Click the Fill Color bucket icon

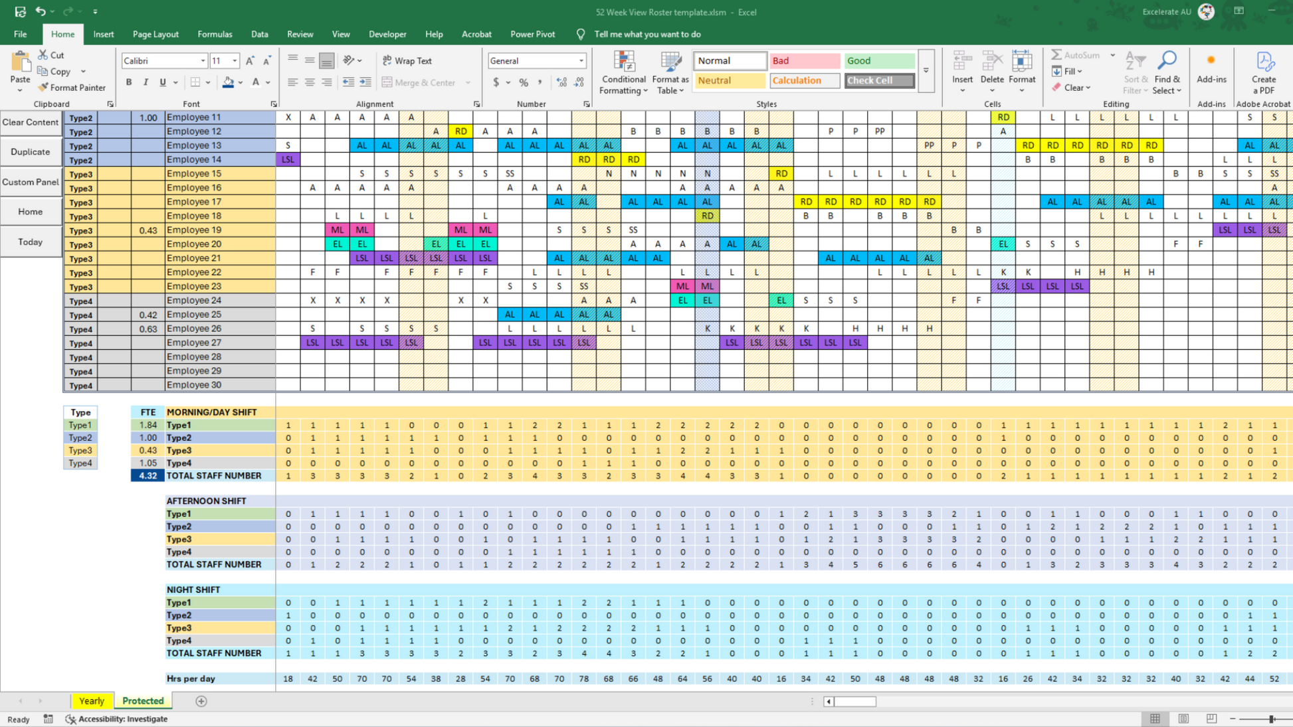click(228, 82)
